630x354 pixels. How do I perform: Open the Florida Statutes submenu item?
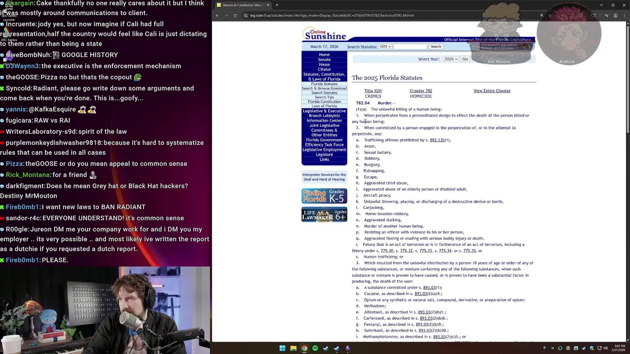pos(324,84)
